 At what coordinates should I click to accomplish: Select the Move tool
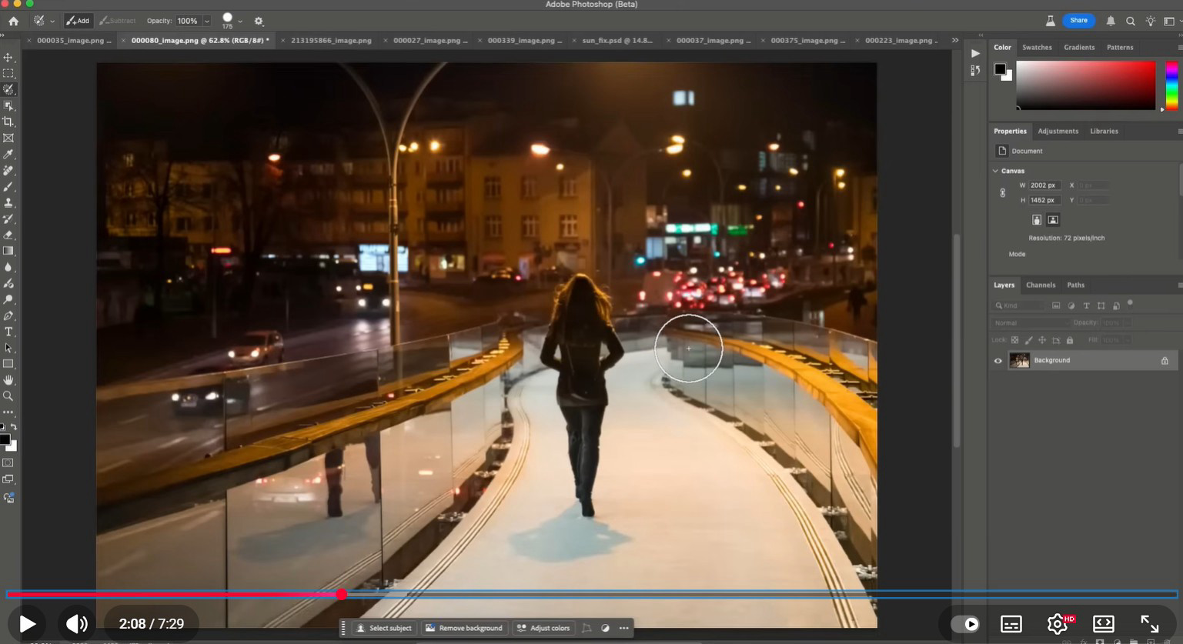click(x=8, y=58)
